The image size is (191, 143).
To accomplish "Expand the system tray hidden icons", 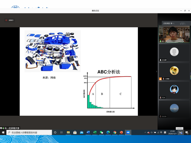I will (145, 132).
